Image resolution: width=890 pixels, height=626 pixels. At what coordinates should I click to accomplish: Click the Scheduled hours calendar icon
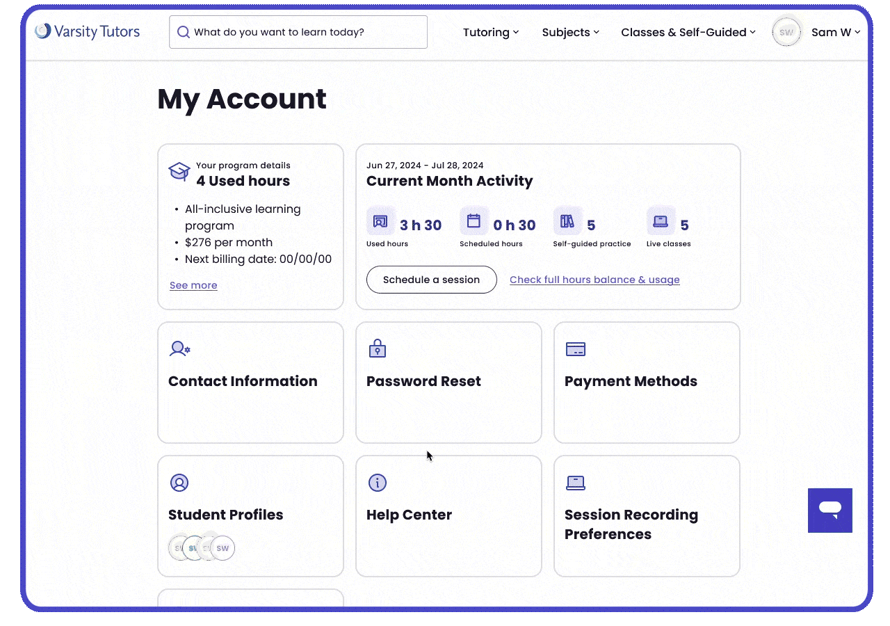(474, 220)
